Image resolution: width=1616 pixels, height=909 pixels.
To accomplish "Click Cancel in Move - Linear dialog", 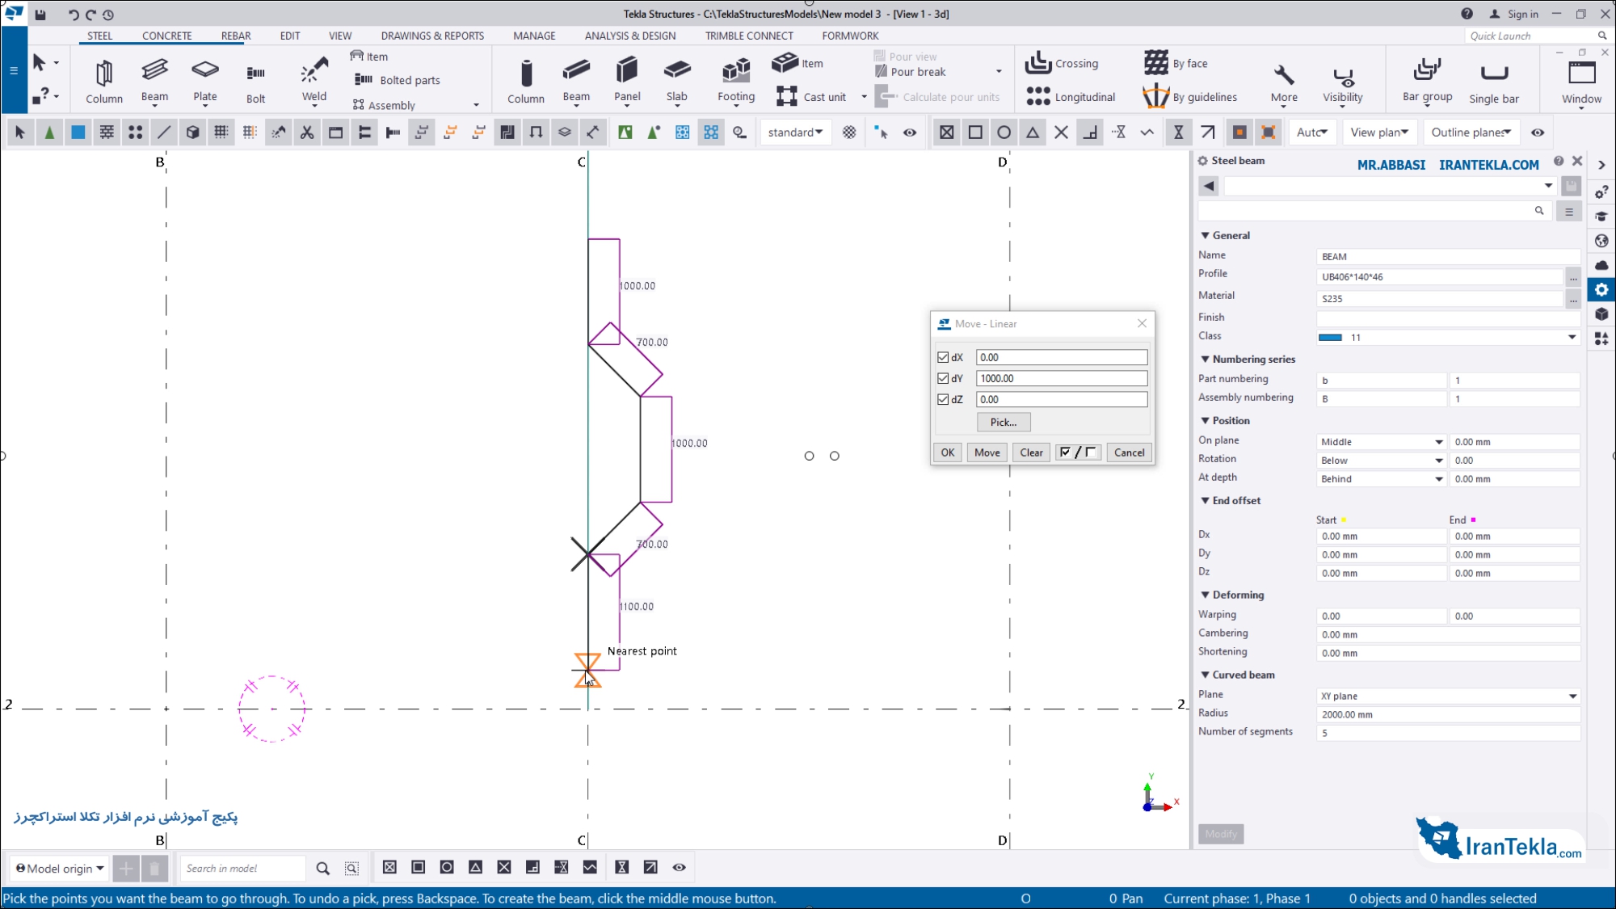I will click(x=1129, y=452).
